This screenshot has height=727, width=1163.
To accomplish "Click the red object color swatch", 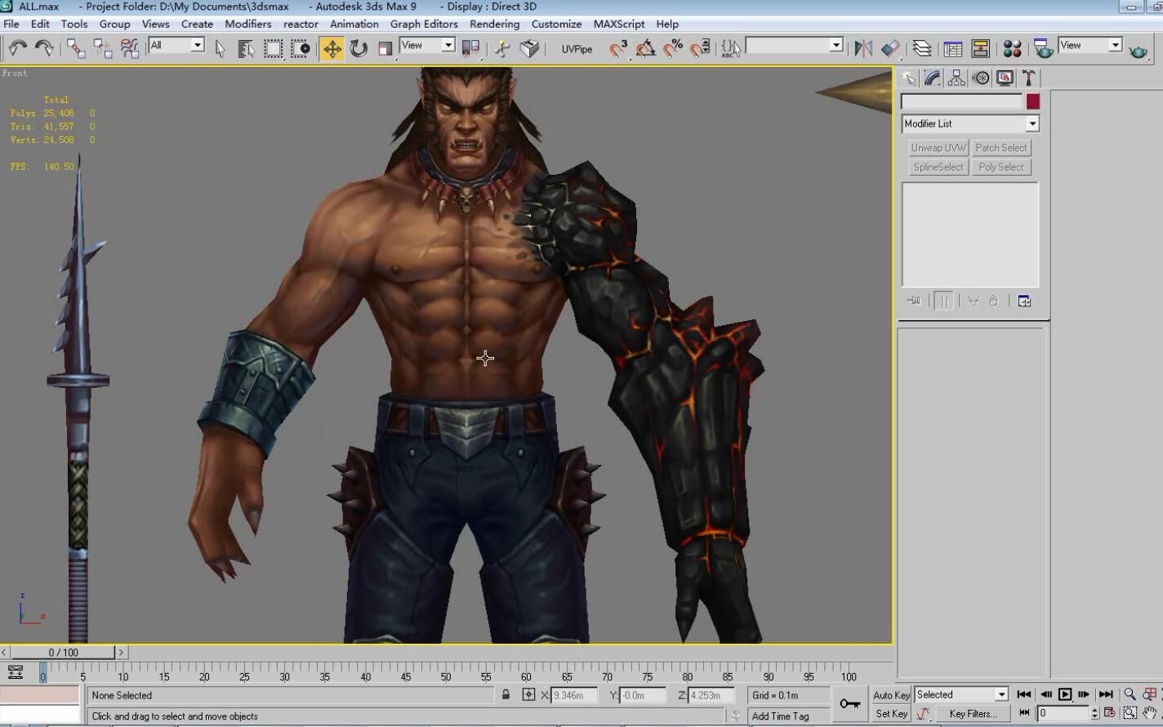I will [1033, 101].
